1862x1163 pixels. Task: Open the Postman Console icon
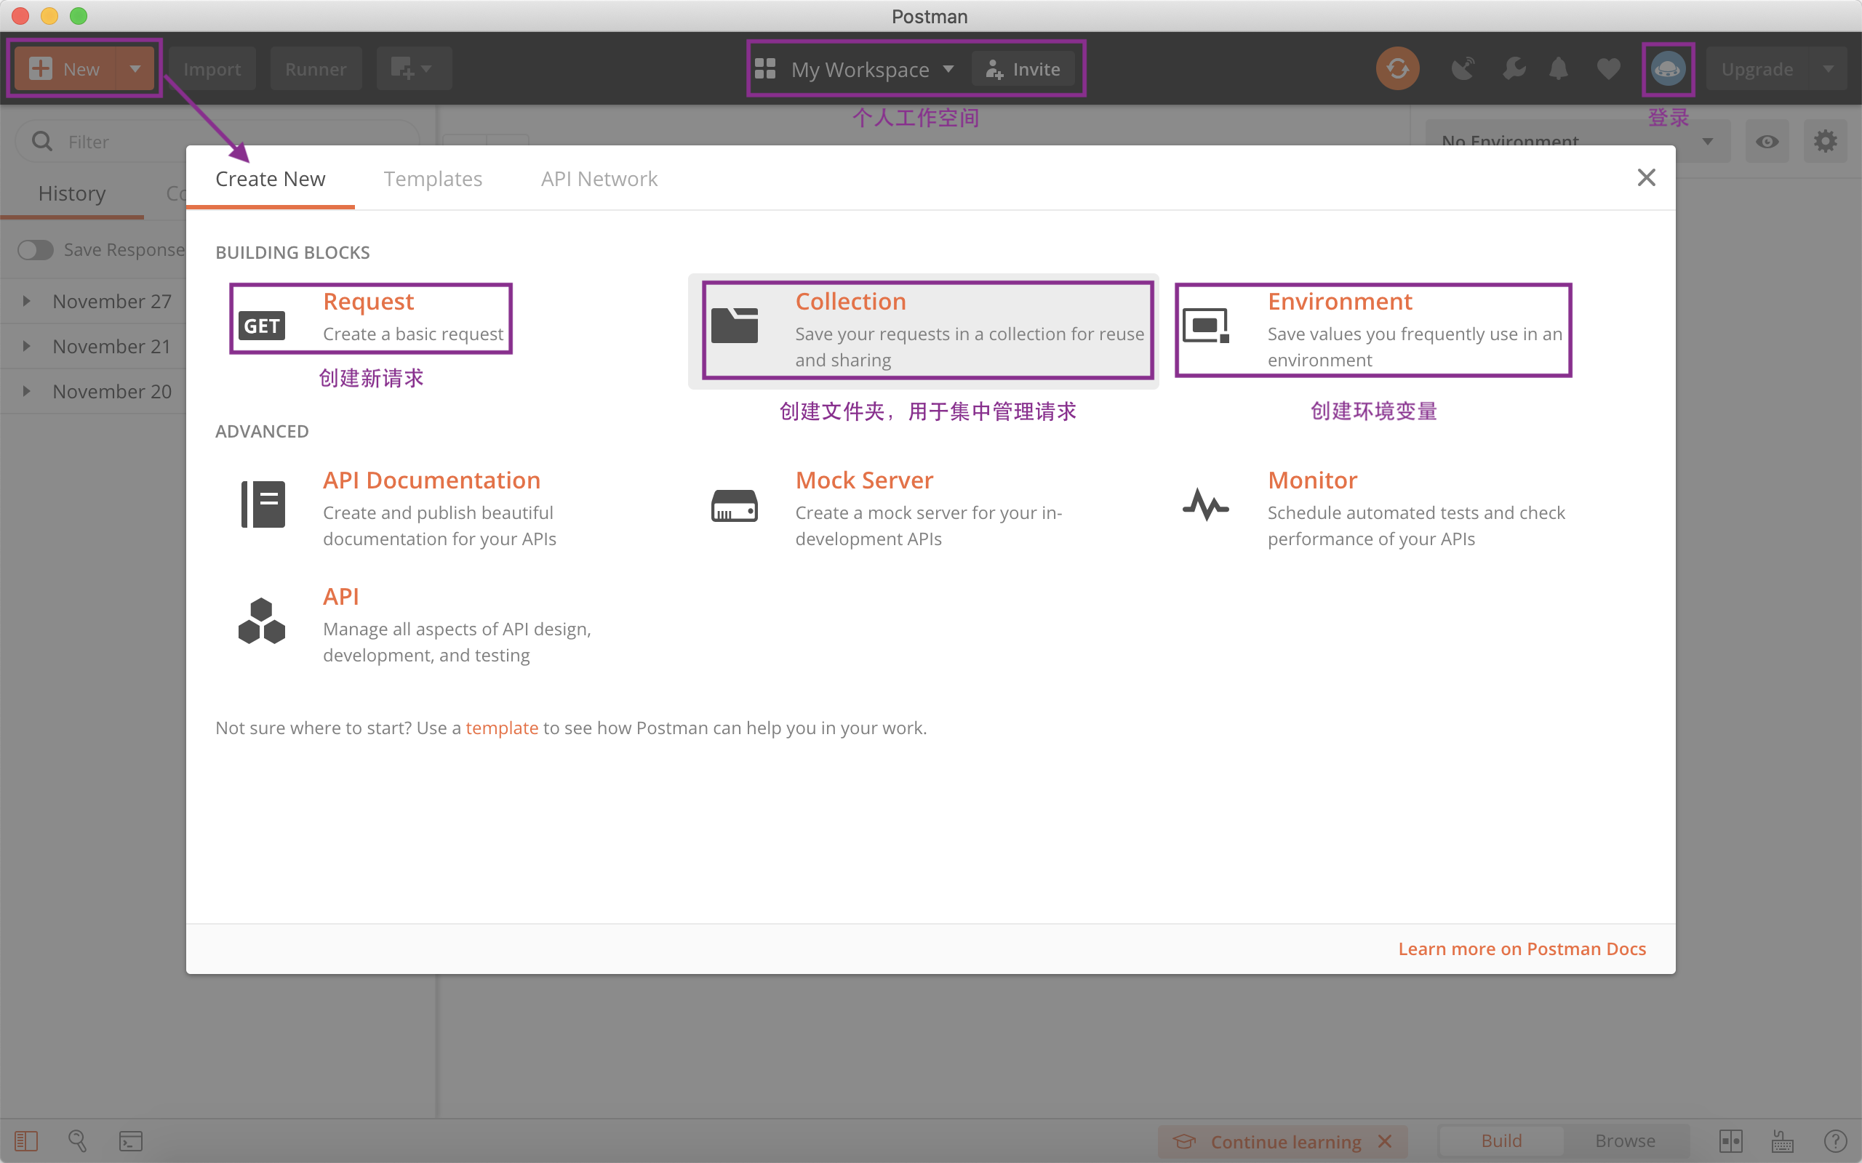coord(130,1140)
